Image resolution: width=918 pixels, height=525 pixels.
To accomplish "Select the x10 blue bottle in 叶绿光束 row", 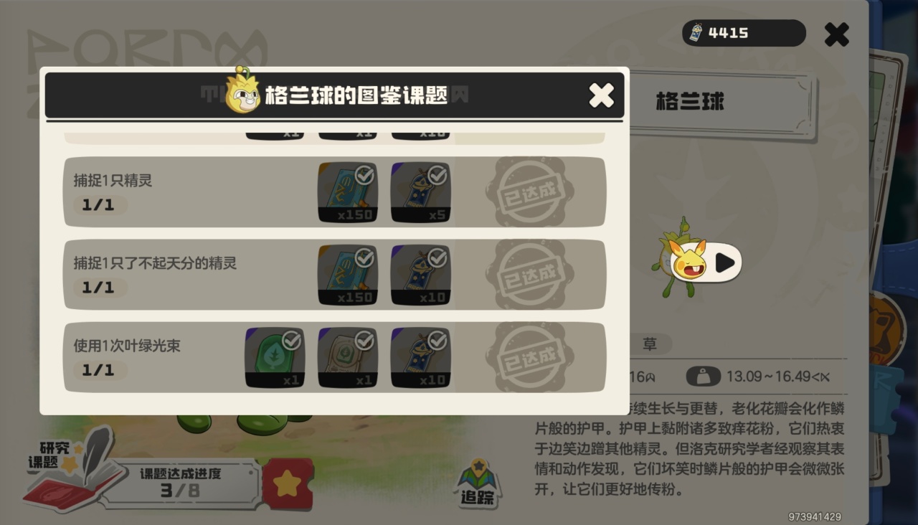I will pyautogui.click(x=420, y=358).
